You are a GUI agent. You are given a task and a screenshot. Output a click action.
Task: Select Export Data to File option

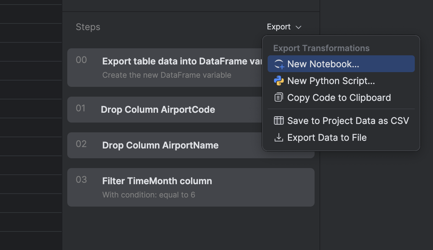click(x=327, y=138)
